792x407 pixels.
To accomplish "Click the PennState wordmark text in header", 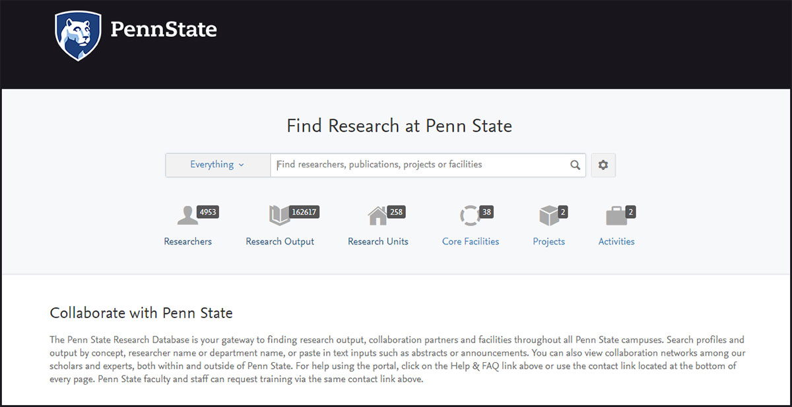I will click(x=163, y=30).
